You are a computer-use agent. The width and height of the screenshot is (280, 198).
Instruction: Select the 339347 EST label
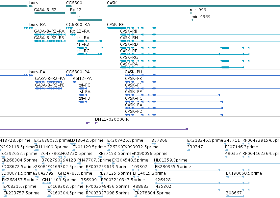195,147
